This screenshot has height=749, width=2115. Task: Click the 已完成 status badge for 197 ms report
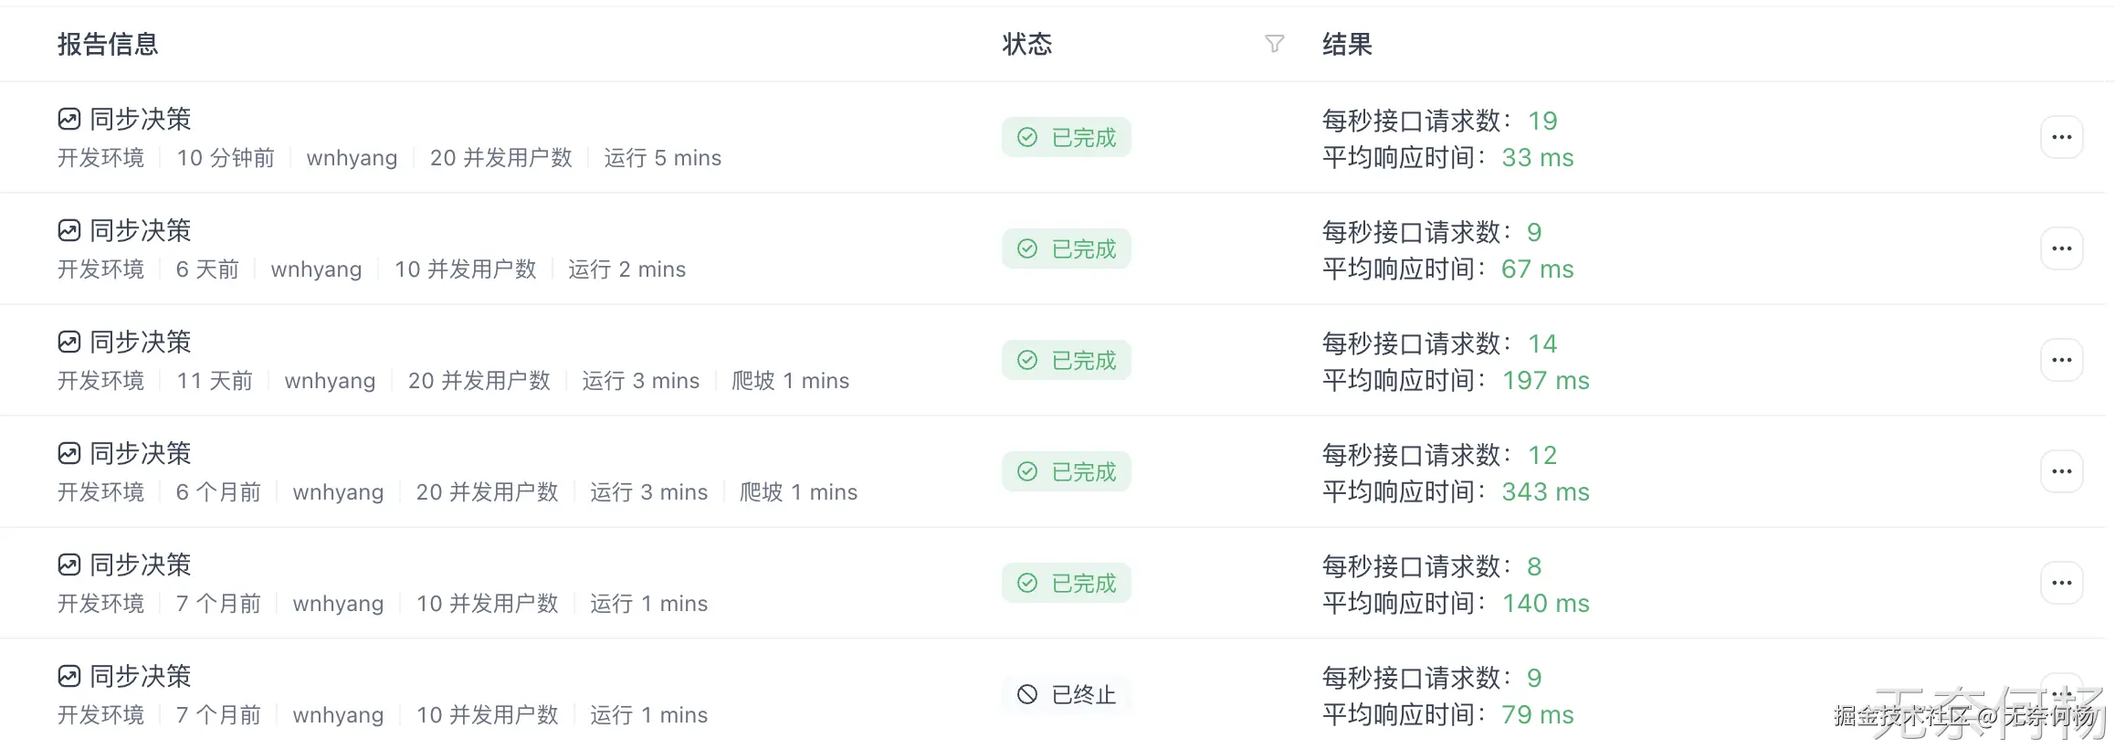[x=1066, y=360]
